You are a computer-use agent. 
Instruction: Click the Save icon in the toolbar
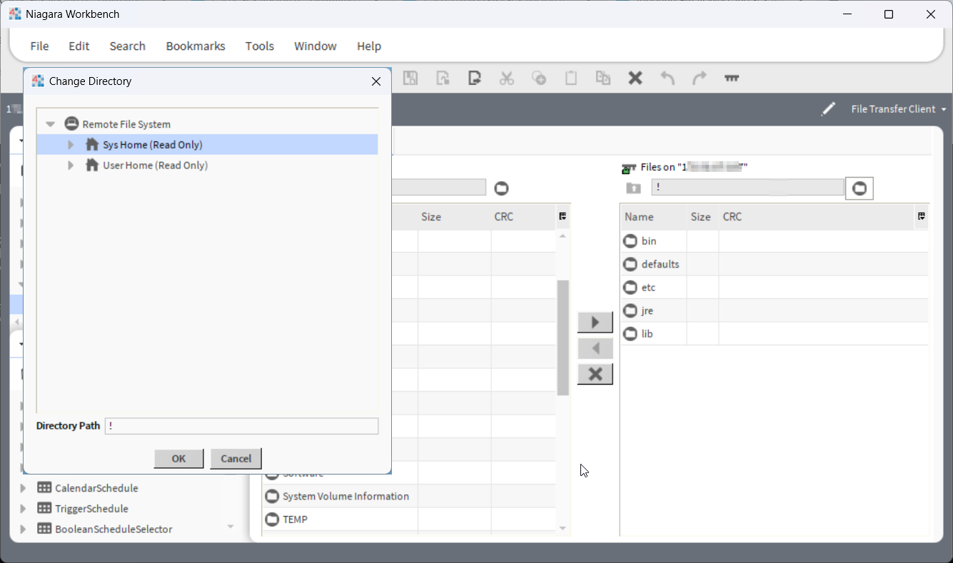point(410,78)
